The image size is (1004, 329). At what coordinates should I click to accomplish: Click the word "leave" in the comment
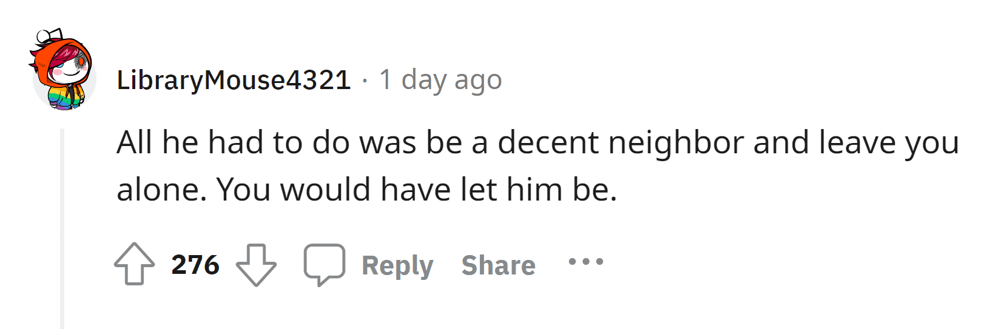(x=857, y=143)
